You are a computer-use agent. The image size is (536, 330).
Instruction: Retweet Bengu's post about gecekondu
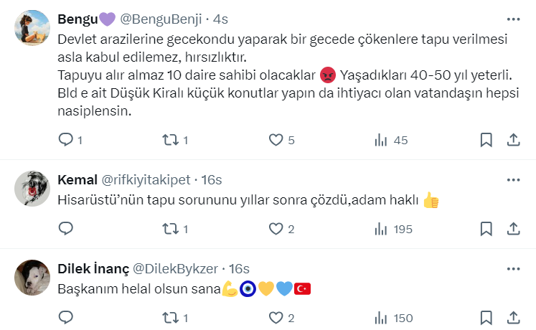171,140
